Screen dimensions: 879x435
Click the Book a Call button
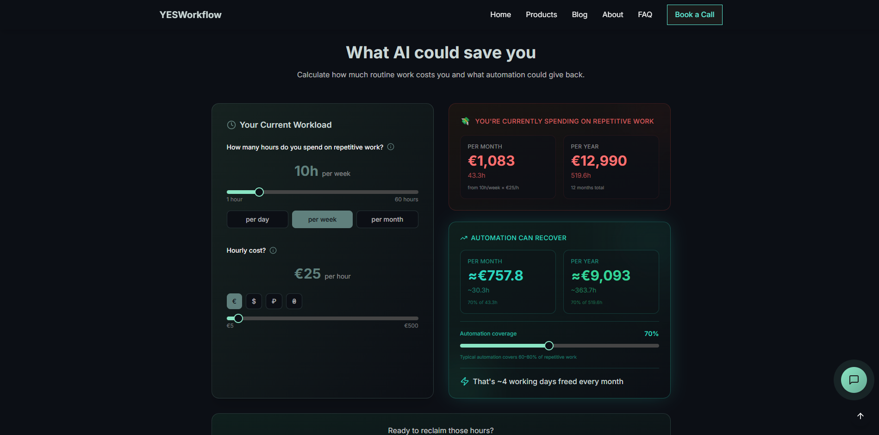coord(694,14)
